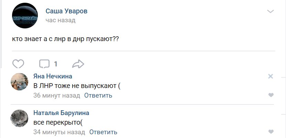Open '34 минуты назад' comment timestamp
This screenshot has width=286, height=138.
tap(59, 132)
